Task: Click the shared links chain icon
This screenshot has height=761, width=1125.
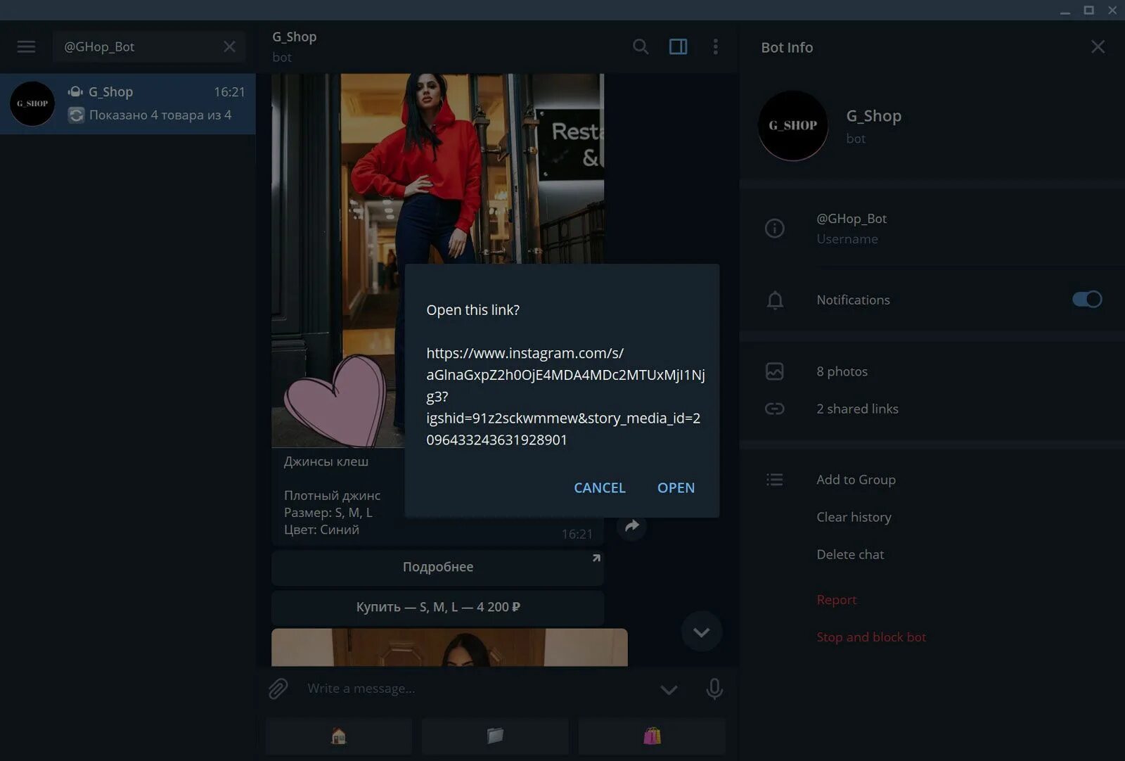Action: point(774,409)
